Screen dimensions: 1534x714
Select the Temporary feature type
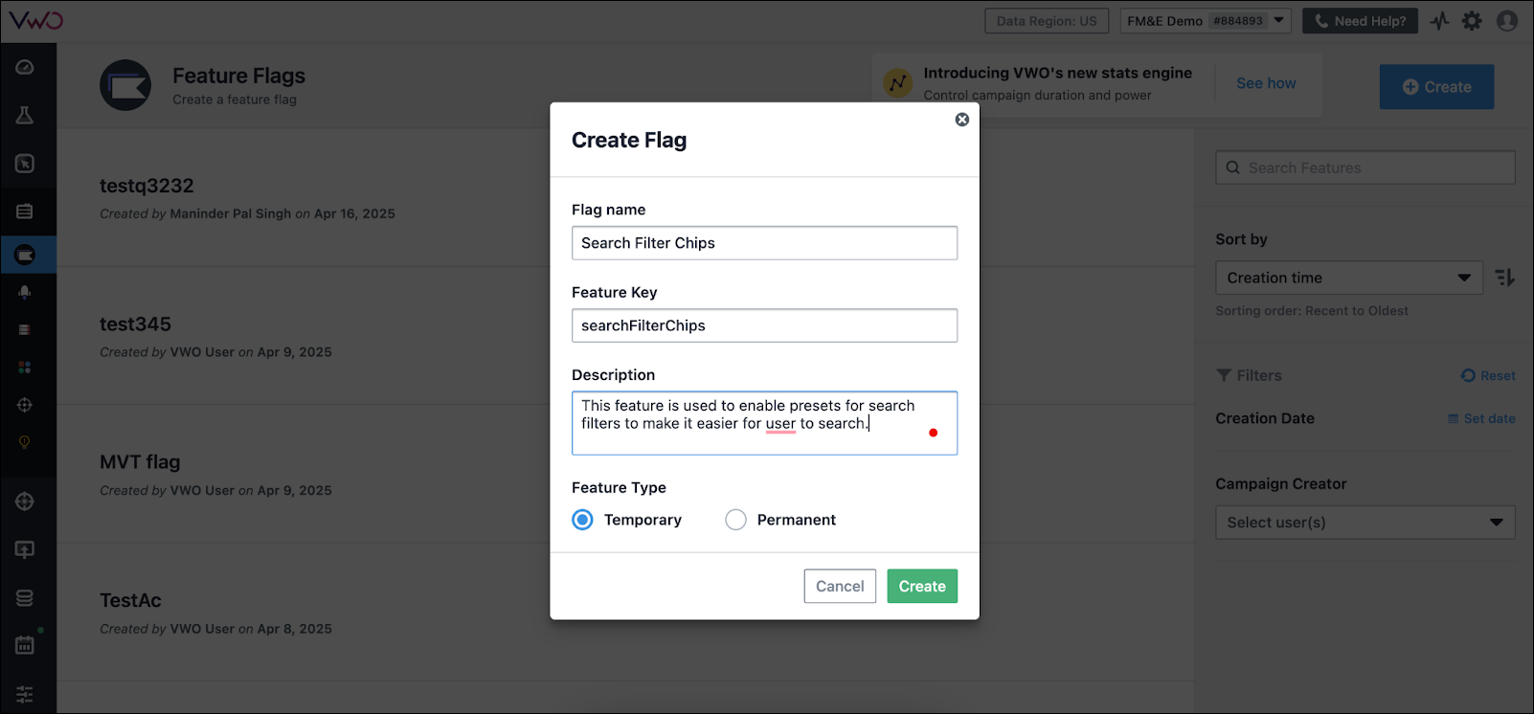(x=582, y=520)
